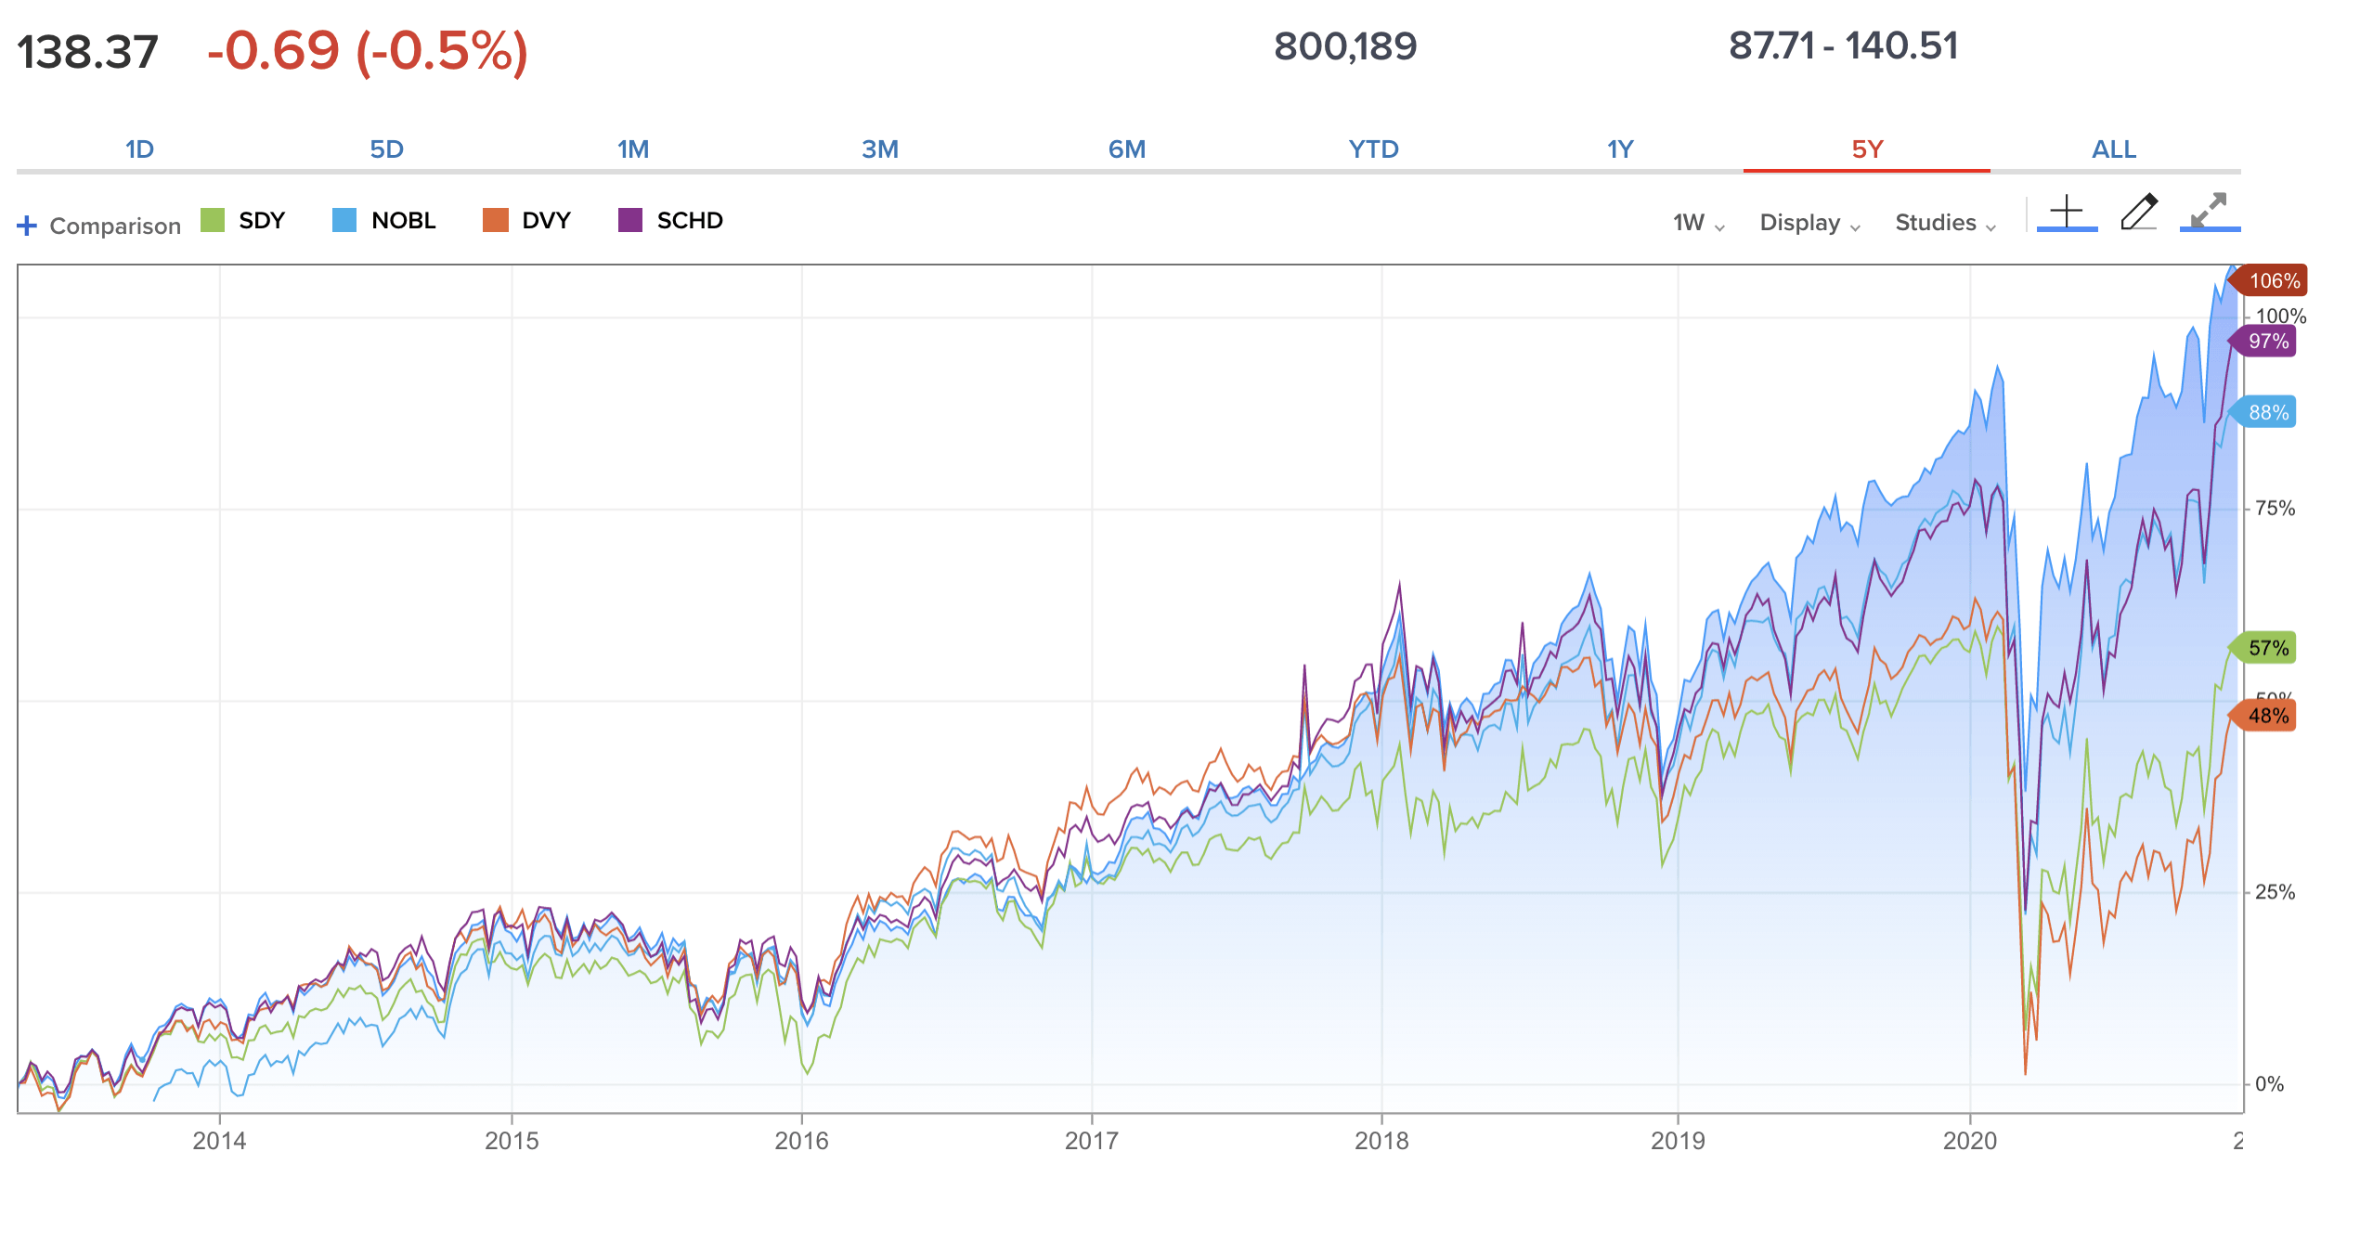Click the 25% y-axis label

pyautogui.click(x=2276, y=892)
